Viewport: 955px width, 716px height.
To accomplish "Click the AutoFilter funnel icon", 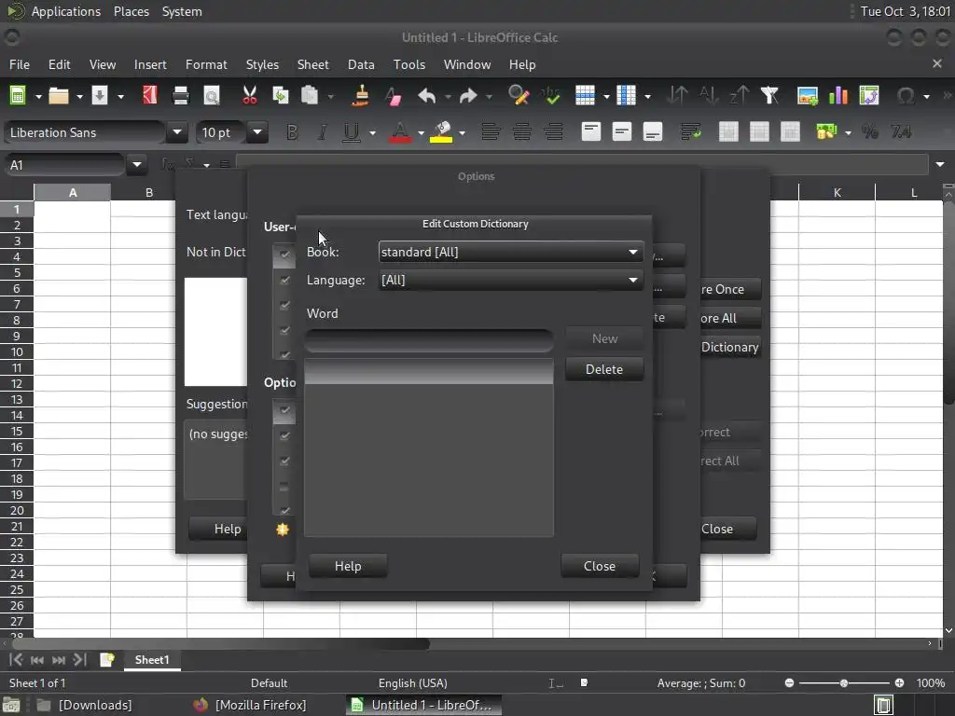I will click(769, 96).
